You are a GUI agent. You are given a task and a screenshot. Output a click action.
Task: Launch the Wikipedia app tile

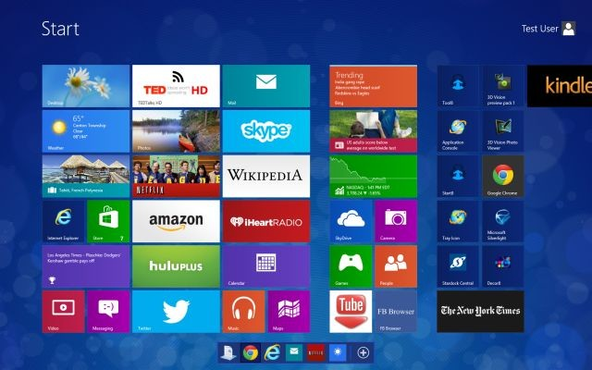[265, 176]
